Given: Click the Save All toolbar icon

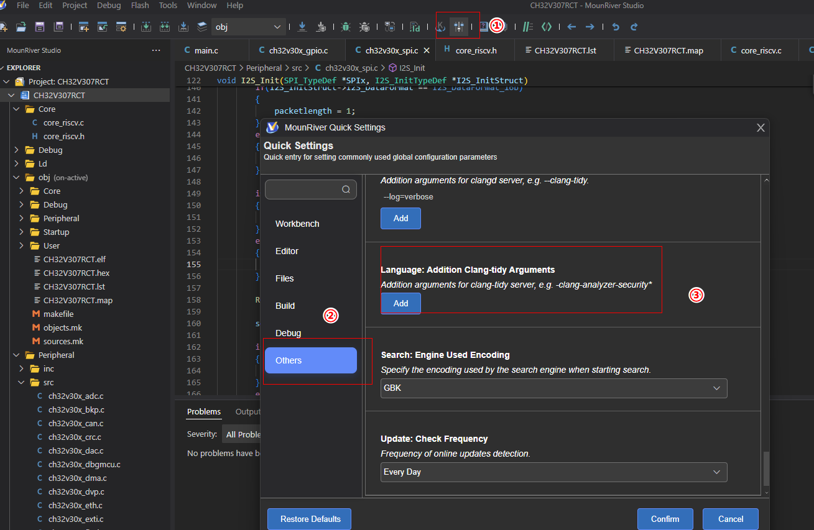Looking at the screenshot, I should coord(58,27).
